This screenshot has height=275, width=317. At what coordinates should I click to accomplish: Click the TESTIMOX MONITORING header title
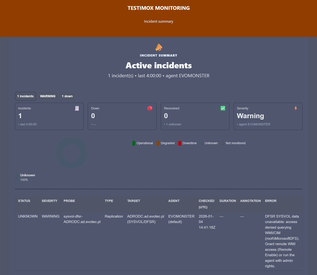158,8
